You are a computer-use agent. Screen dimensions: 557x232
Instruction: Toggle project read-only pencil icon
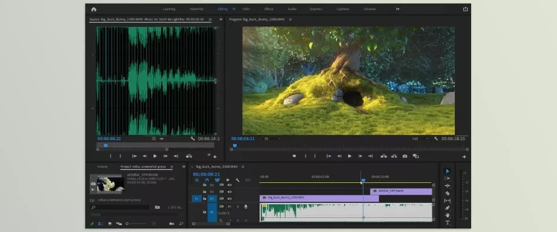(92, 224)
